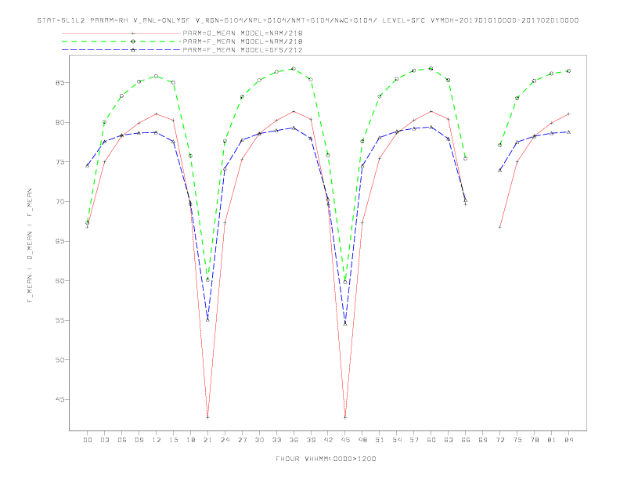
Task: Click red O_MEAN minimum point at hour 45
Action: coord(345,417)
